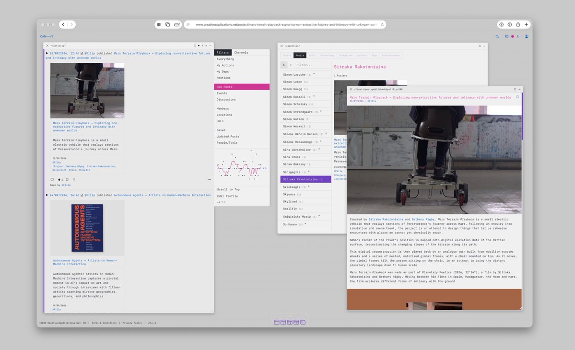Open the browser downloads icon
This screenshot has height=350, width=575.
501,24
